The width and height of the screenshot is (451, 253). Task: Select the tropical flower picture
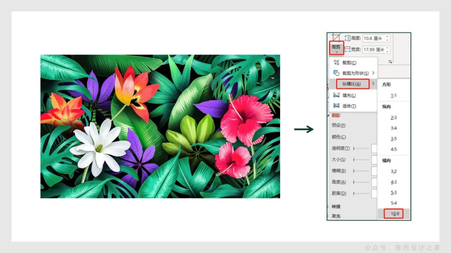[160, 126]
